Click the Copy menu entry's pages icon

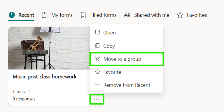[x=97, y=46]
